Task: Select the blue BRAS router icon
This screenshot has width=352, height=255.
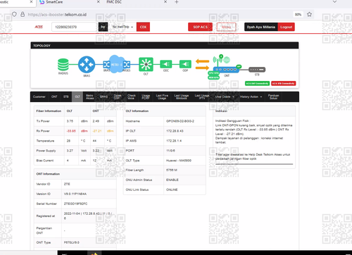Action: tap(87, 65)
